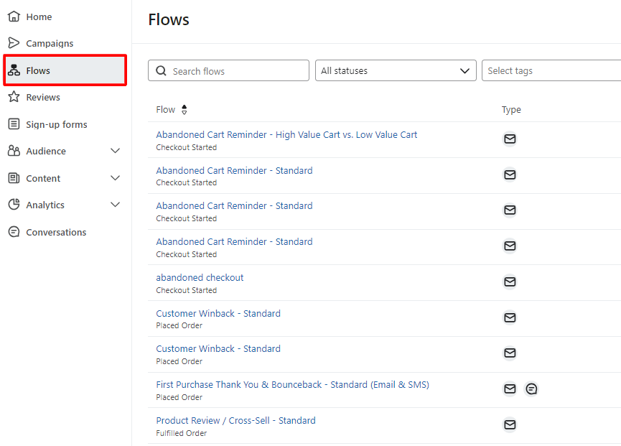Expand the Content section chevron
Screen dimensions: 621x446
pyautogui.click(x=116, y=178)
